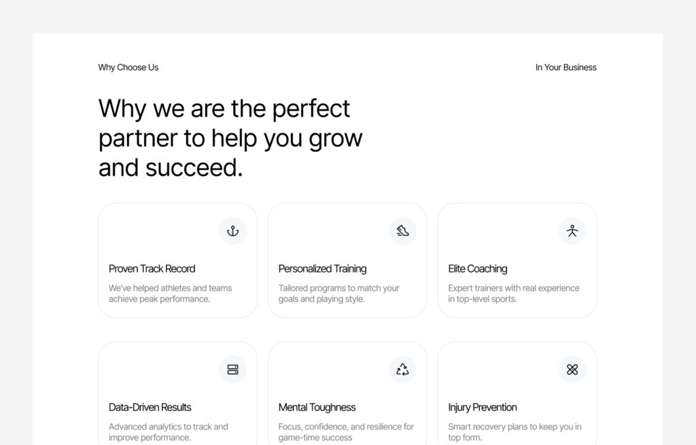
Task: Click the person figure icon on Elite Coaching
Action: point(572,231)
